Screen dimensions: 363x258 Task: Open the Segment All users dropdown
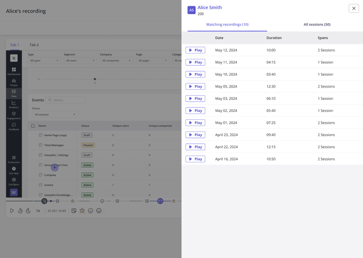click(x=79, y=60)
